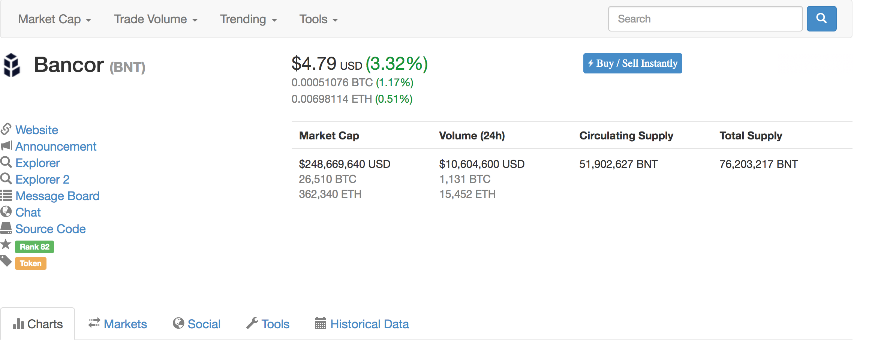The height and width of the screenshot is (341, 881).
Task: Click the megaphone icon beside Announcement
Action: 6,146
